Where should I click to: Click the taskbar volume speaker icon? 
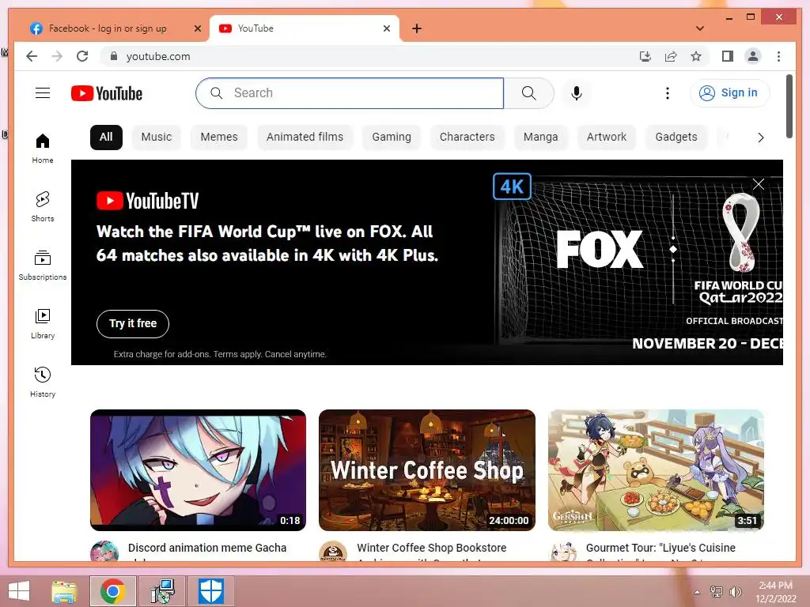[x=736, y=591]
